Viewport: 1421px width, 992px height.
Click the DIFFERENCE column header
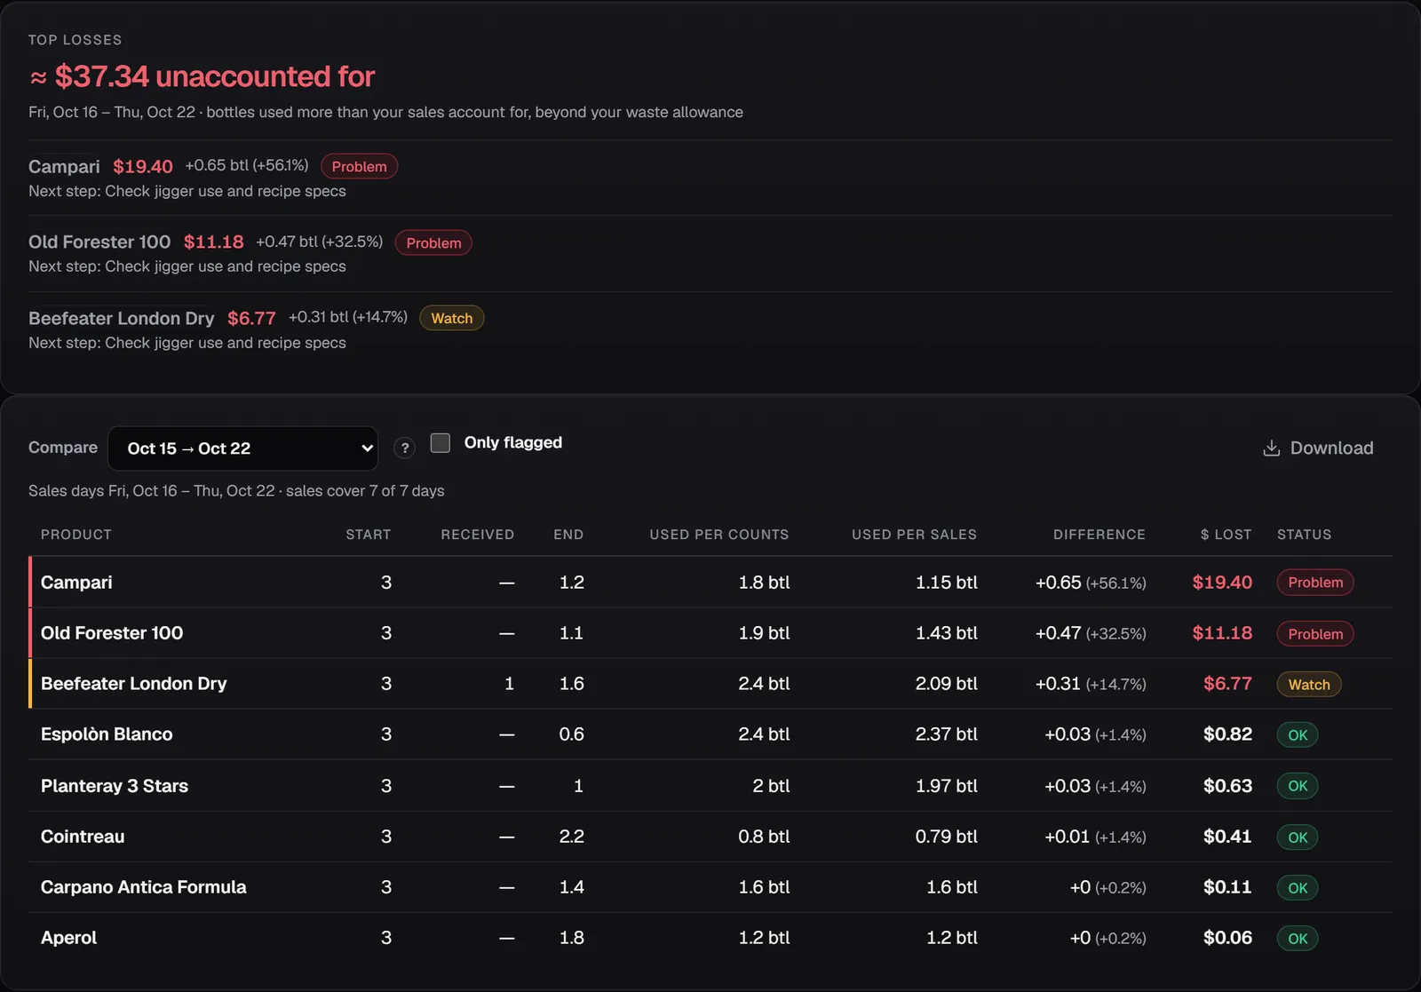coord(1099,535)
